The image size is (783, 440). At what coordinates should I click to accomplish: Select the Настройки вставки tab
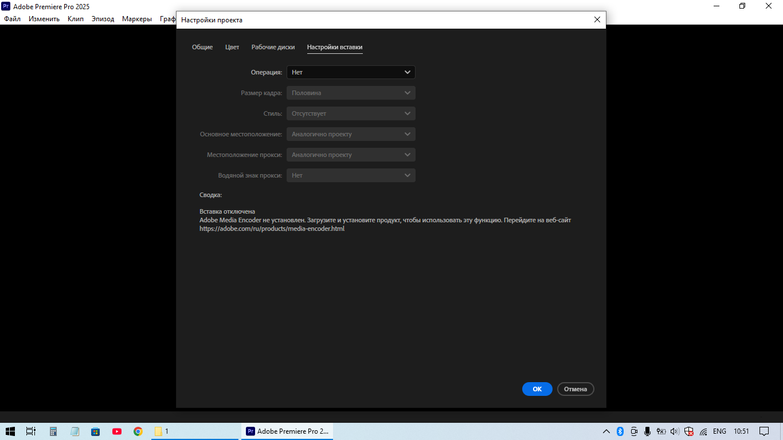[335, 47]
